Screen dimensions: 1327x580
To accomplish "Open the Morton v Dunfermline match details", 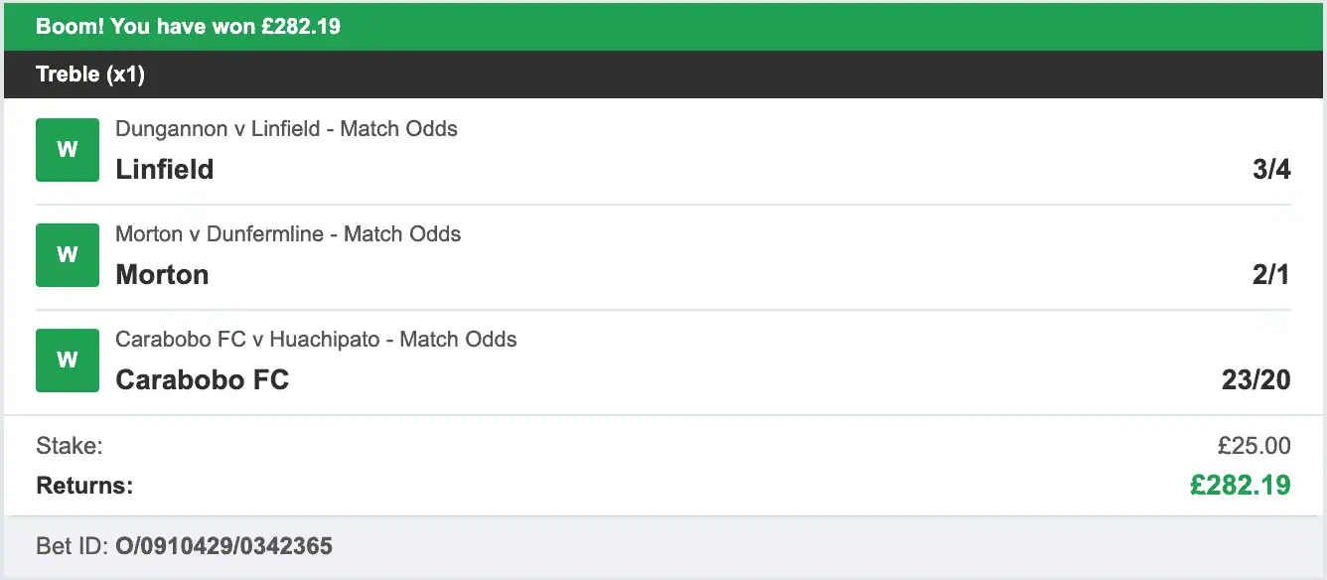I will click(288, 233).
